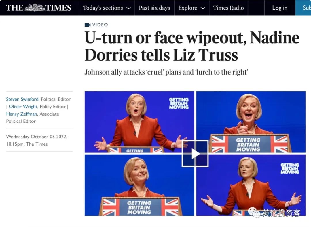Go to Times Radio

(x=228, y=8)
